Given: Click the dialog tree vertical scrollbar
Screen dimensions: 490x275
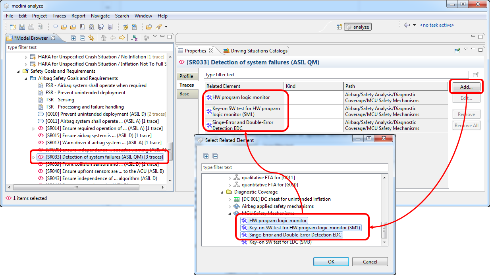Looking at the screenshot, I should pos(384,230).
